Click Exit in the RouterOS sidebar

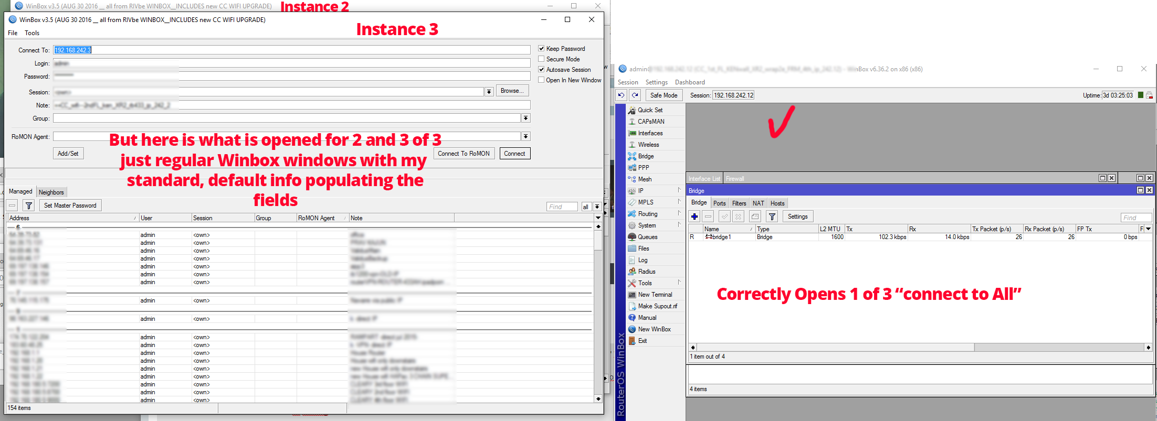(643, 341)
